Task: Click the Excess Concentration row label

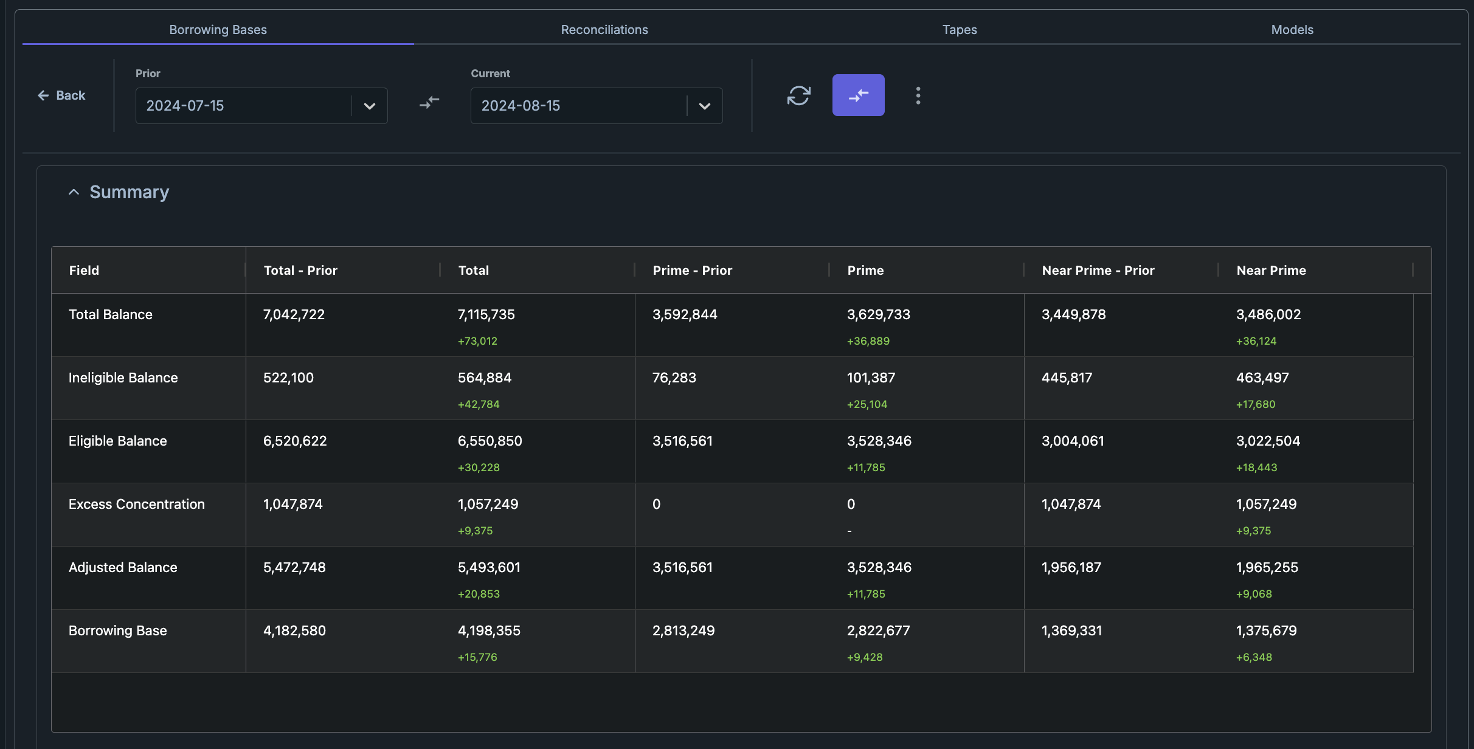Action: tap(136, 504)
